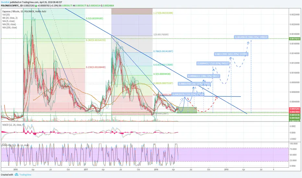Click the -0.0002 MACD scale value
Viewport: 302px width, 178px height.
(x=293, y=139)
